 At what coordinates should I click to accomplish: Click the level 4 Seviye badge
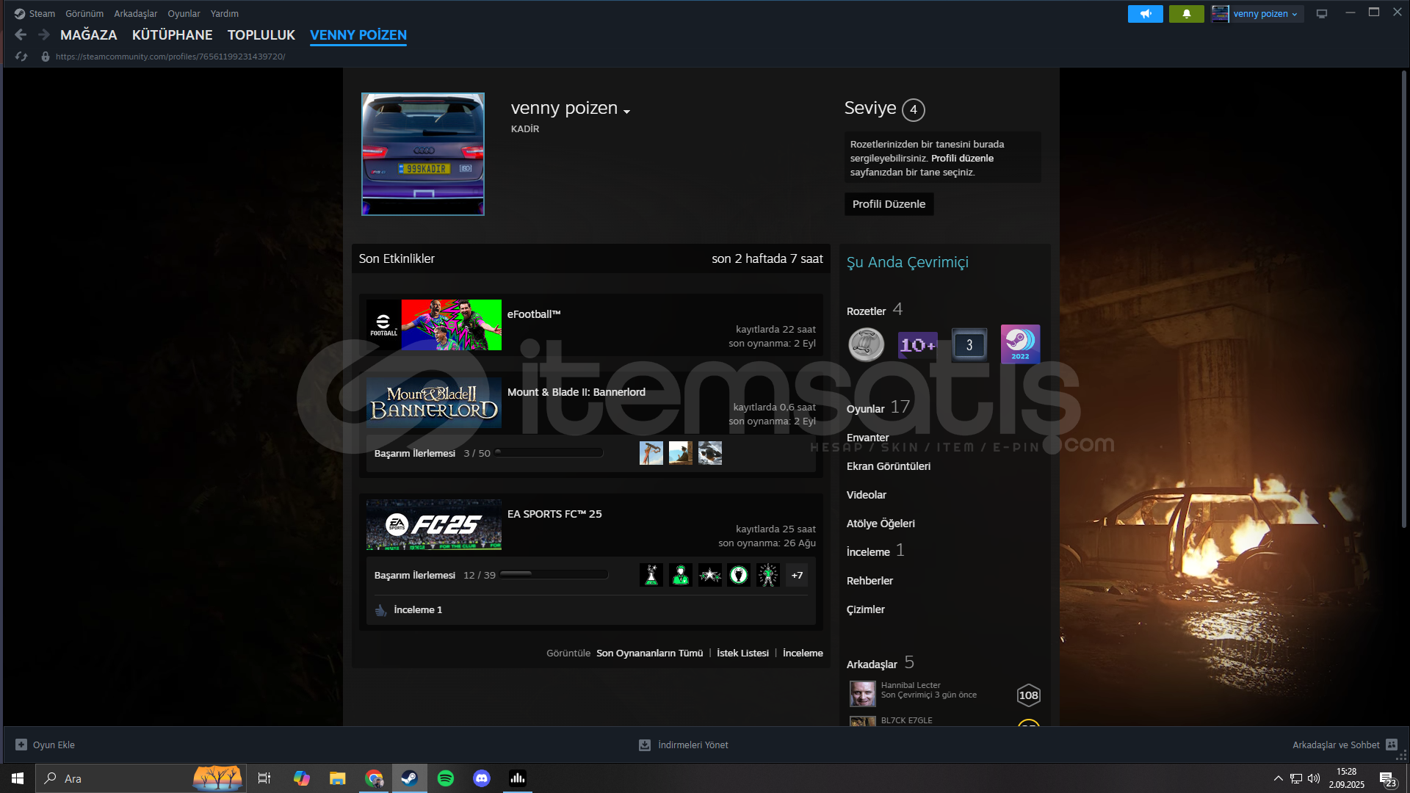[914, 109]
